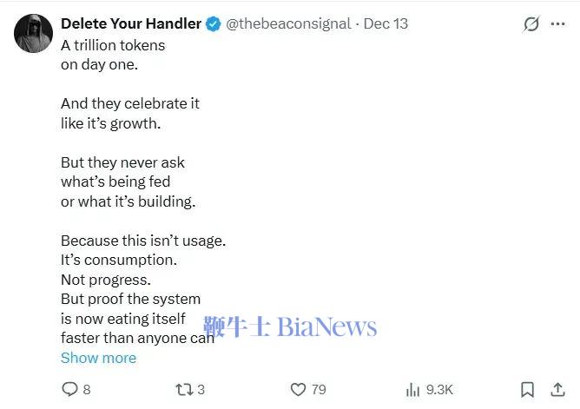Viewport: 580px width, 409px height.
Task: Open the Grok explain-post icon
Action: click(x=531, y=24)
